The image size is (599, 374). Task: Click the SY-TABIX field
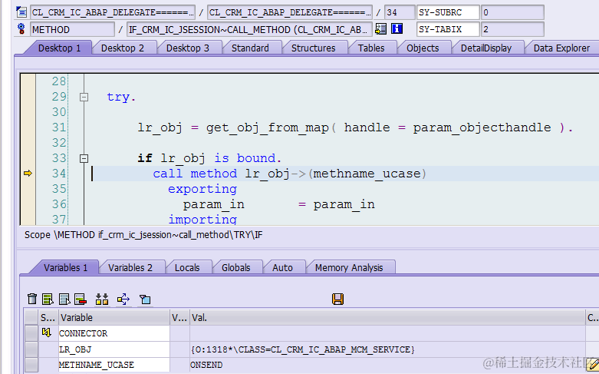tap(448, 29)
